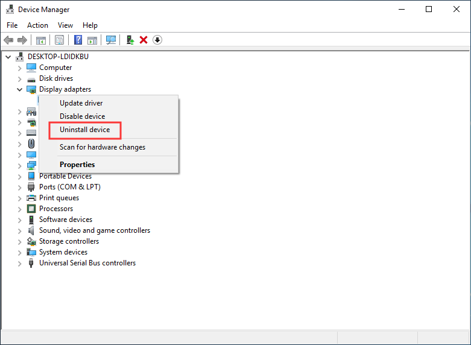Choose Uninstall device from the context menu
471x345 pixels.
point(109,130)
